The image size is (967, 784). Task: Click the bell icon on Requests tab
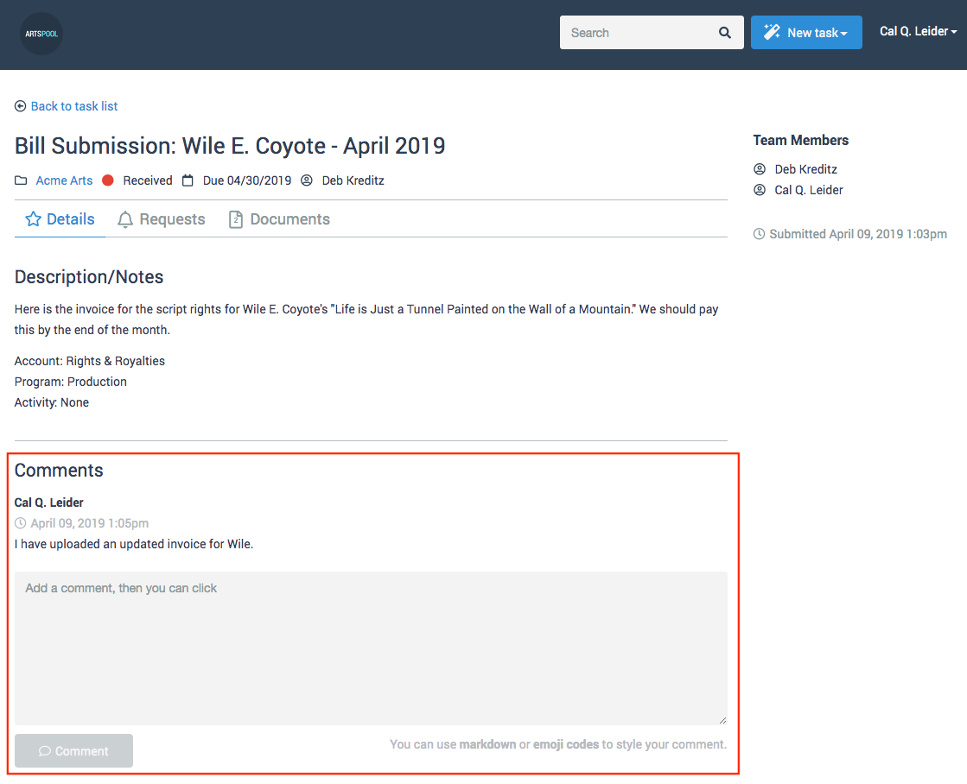click(x=125, y=219)
